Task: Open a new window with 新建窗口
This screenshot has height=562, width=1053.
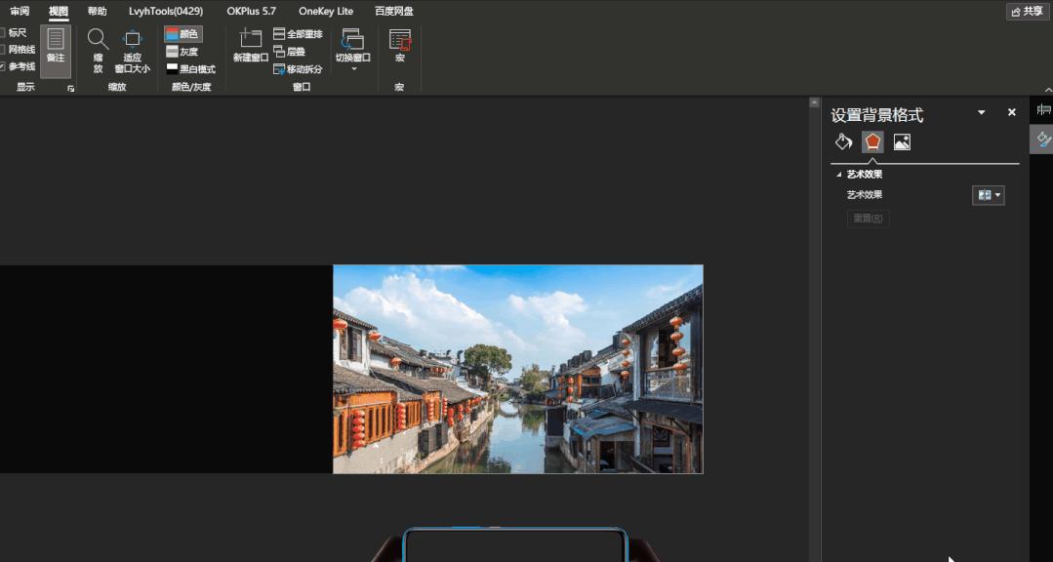Action: pos(249,52)
